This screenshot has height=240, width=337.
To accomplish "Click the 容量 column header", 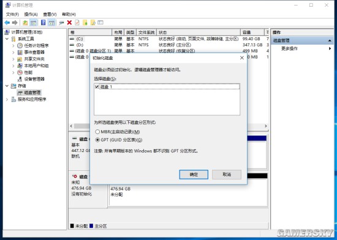I will (252, 32).
